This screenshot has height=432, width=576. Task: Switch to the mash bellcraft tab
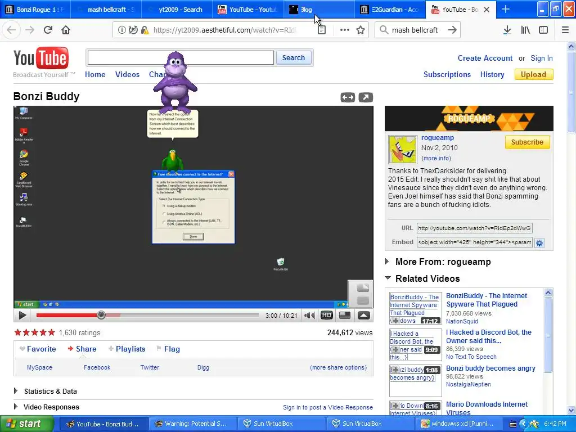107,9
